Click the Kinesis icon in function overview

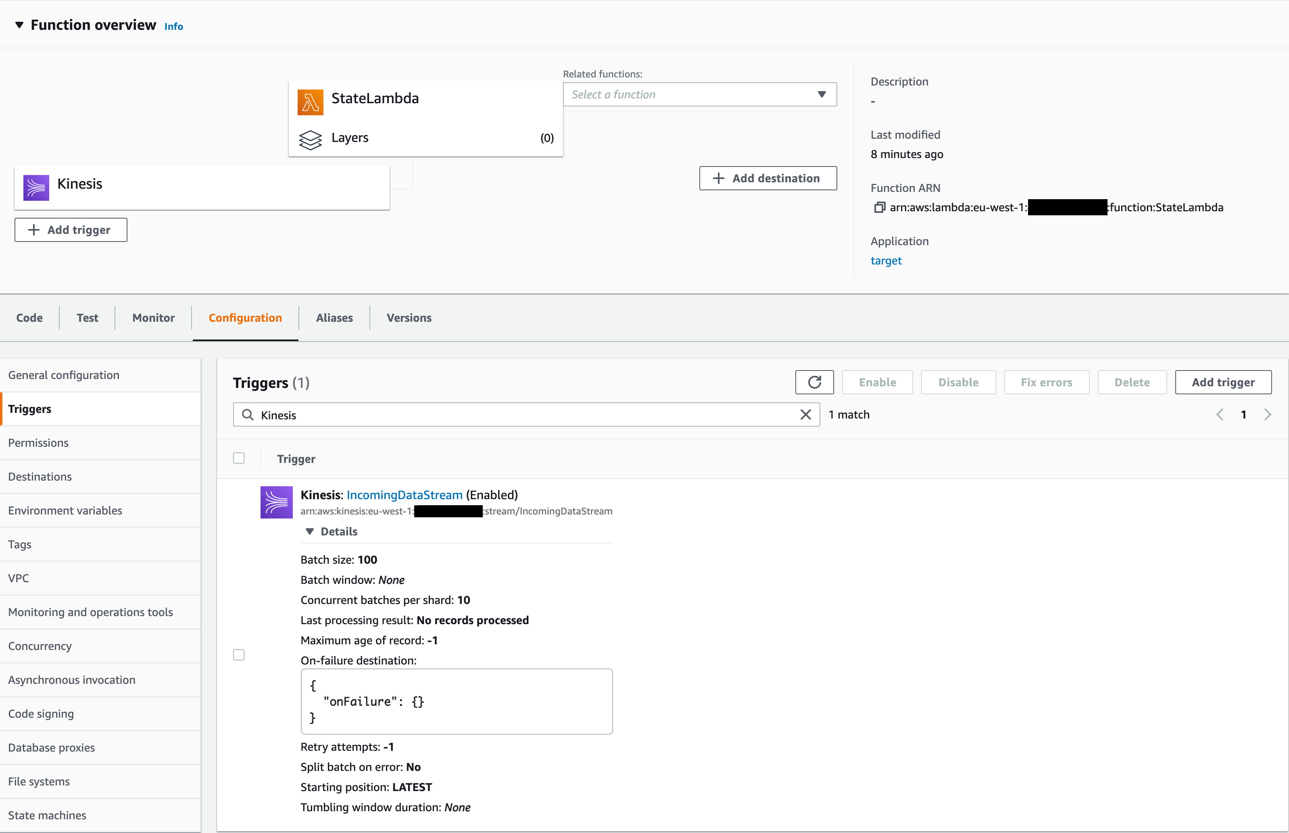(36, 187)
